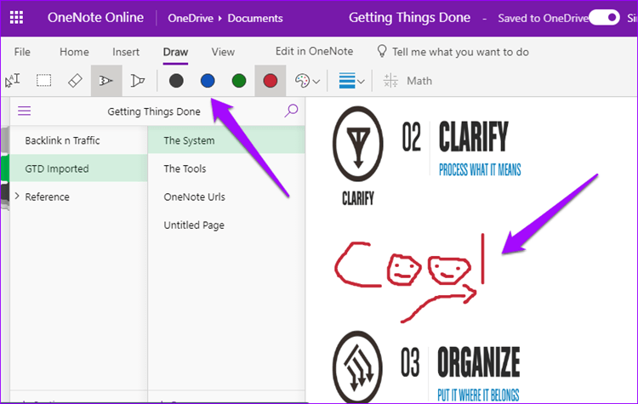Toggle navigation pane hamburger icon
638x404 pixels.
pos(25,111)
